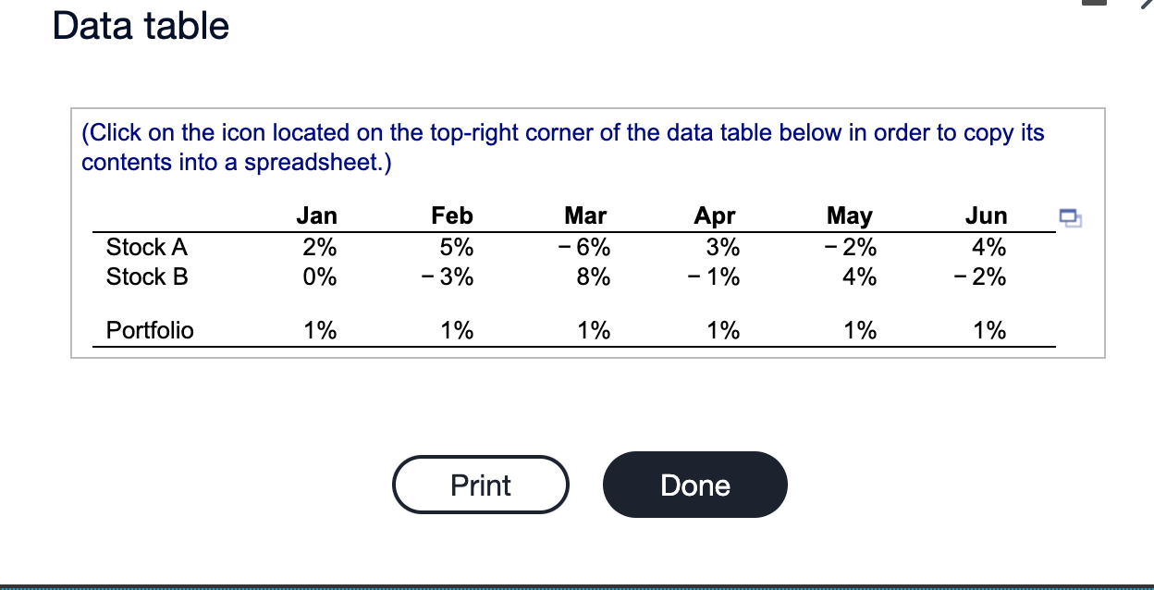Select the 8% value for Stock B
Screen dimensions: 1154x590
point(592,276)
